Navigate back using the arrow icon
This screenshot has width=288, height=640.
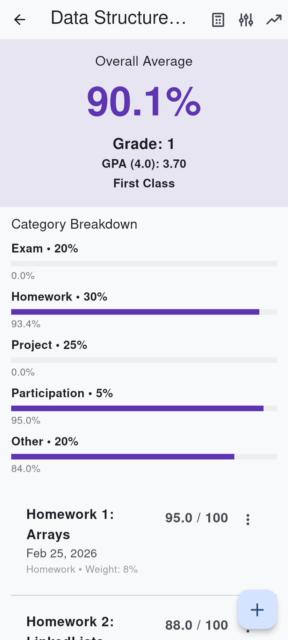20,20
